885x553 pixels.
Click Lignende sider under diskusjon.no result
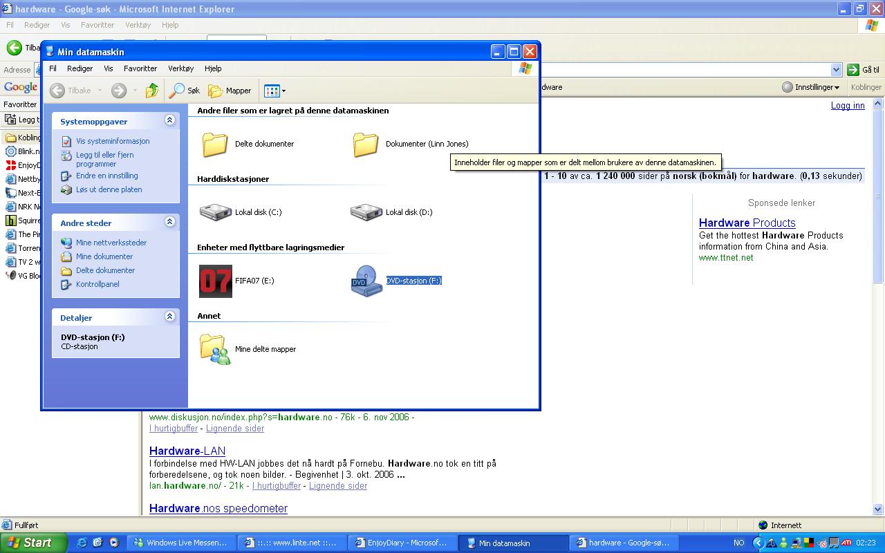point(234,428)
